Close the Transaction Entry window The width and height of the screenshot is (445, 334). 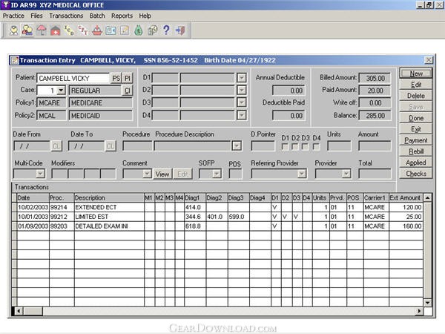click(429, 60)
